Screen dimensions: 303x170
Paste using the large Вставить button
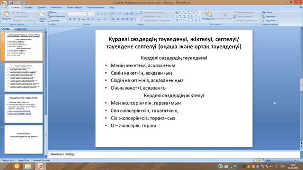(6, 16)
